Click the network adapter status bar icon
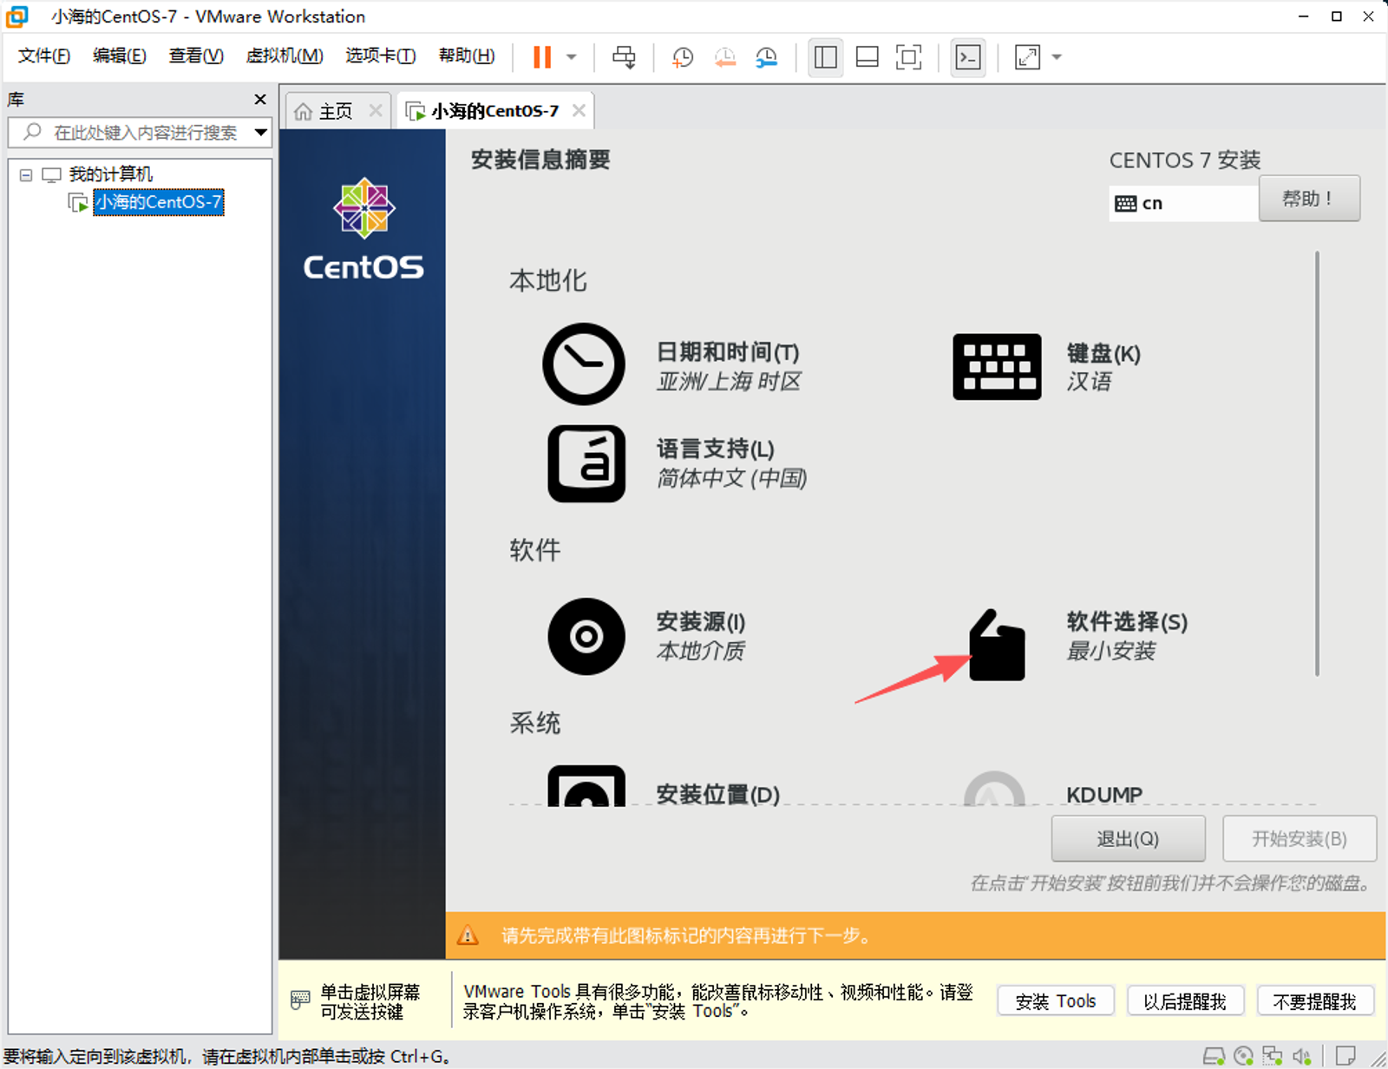 pos(1273,1056)
